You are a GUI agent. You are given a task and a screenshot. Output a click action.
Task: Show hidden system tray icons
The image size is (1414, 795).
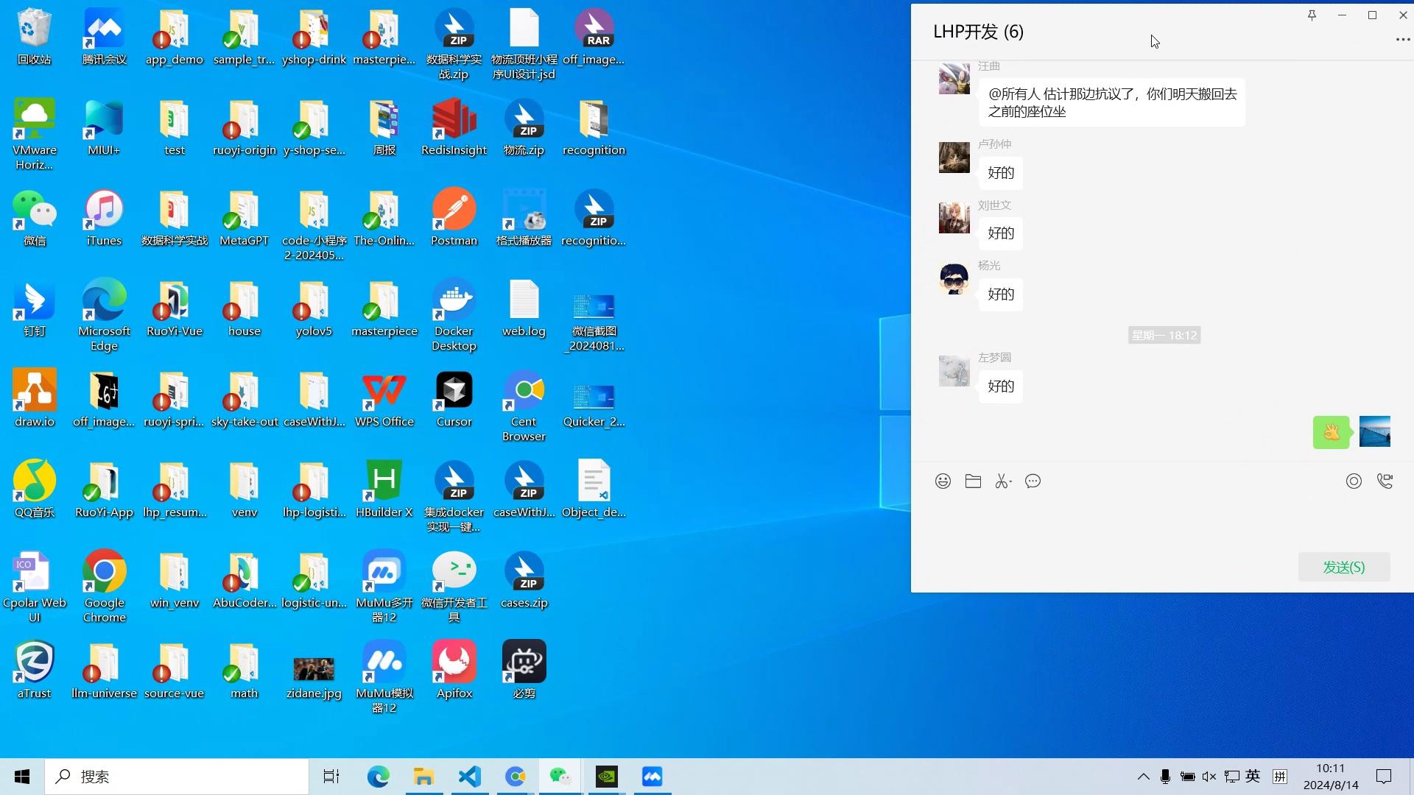coord(1143,777)
